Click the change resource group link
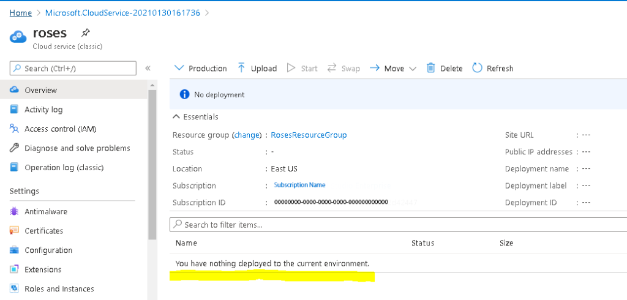The image size is (627, 300). 247,135
